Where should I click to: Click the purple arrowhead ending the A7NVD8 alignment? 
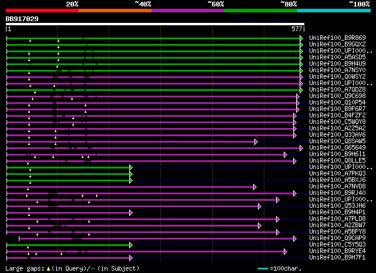click(x=255, y=187)
